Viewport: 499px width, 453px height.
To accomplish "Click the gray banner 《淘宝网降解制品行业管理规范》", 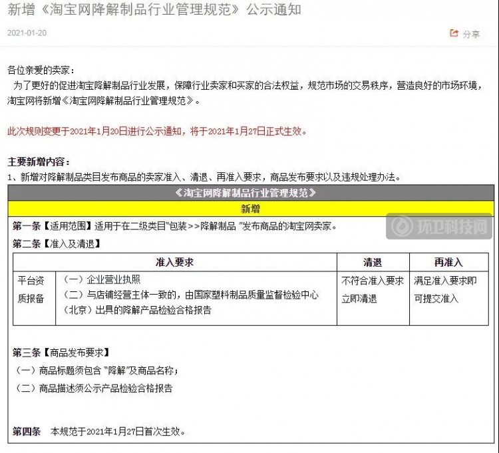I will click(251, 193).
